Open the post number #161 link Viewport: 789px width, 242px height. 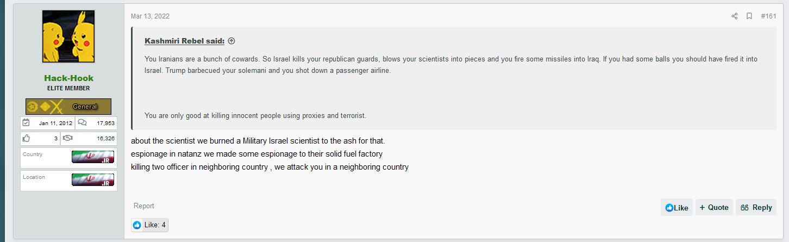coord(768,16)
